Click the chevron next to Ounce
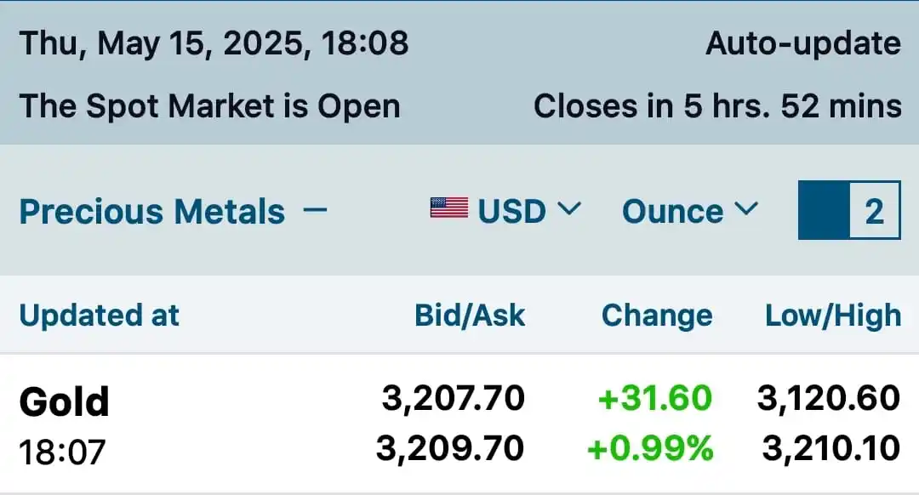This screenshot has height=495, width=919. click(x=746, y=208)
